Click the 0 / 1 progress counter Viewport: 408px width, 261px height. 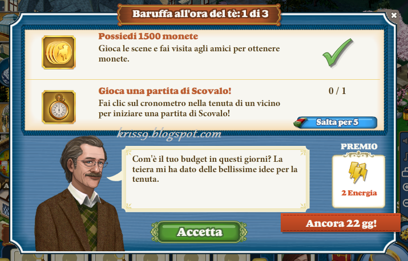(337, 91)
